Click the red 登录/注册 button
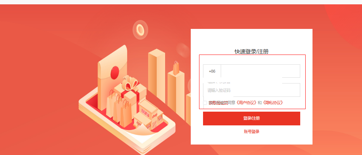The image size is (362, 155). [x=251, y=119]
